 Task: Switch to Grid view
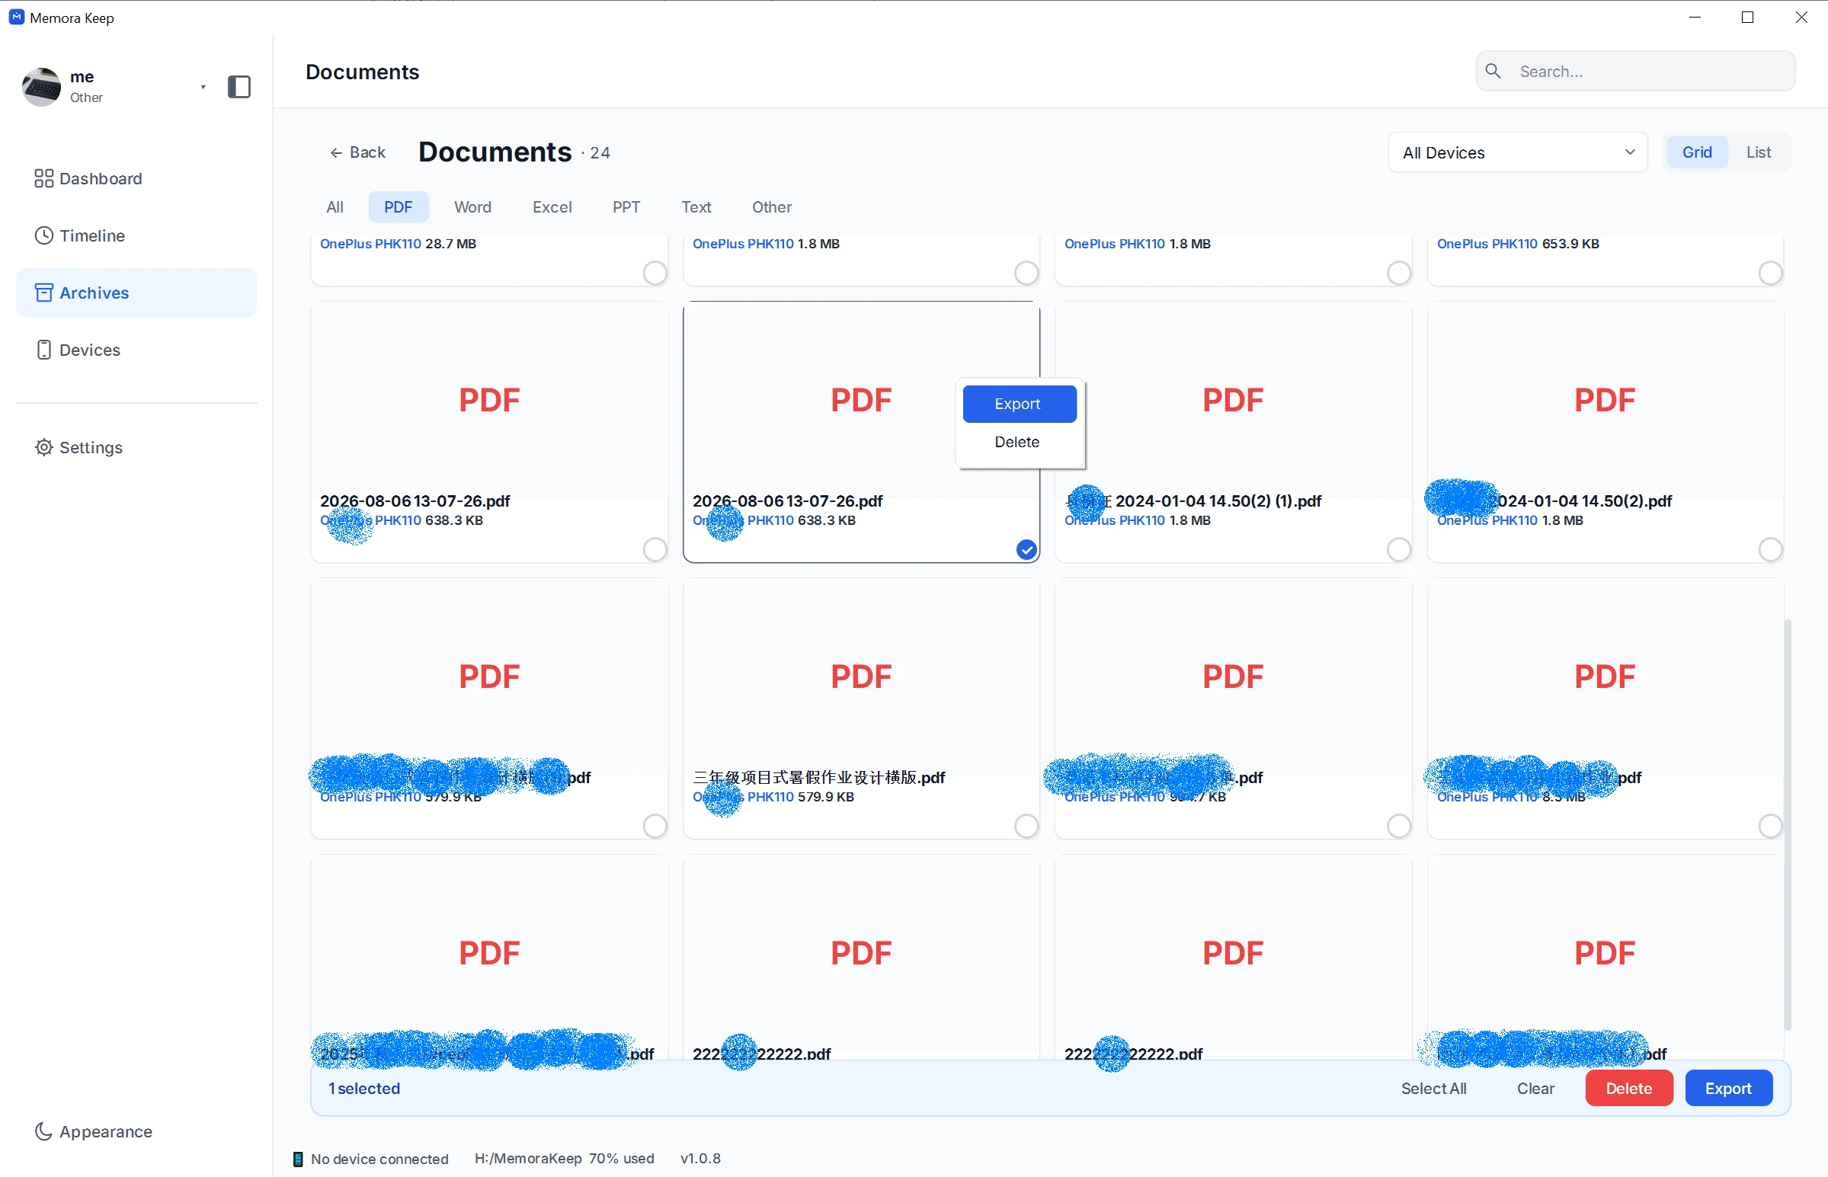1696,152
